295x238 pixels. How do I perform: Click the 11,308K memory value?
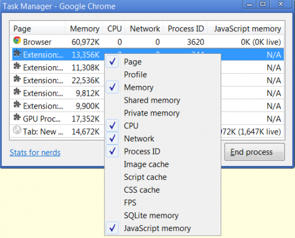85,67
